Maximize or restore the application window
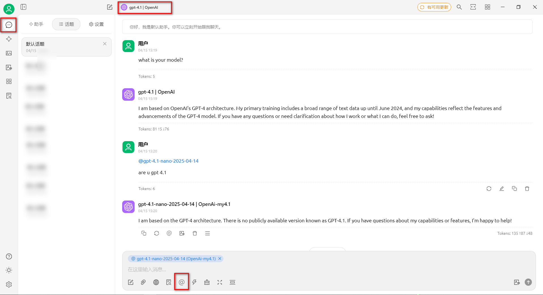 (518, 7)
